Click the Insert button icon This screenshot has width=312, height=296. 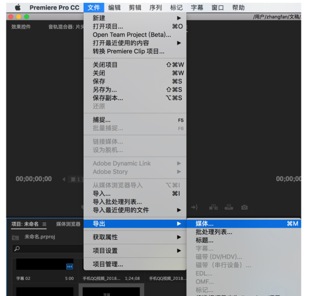click(x=213, y=207)
